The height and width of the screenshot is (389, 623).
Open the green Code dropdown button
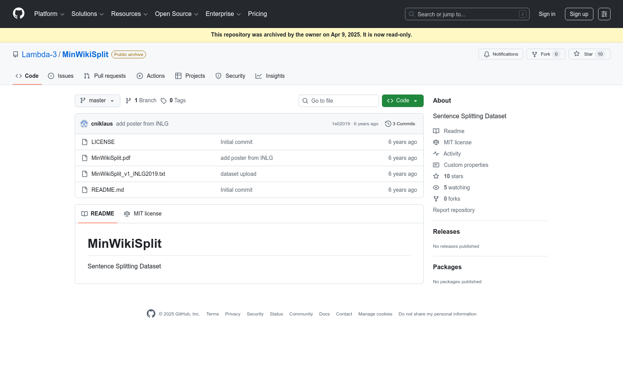pos(403,101)
